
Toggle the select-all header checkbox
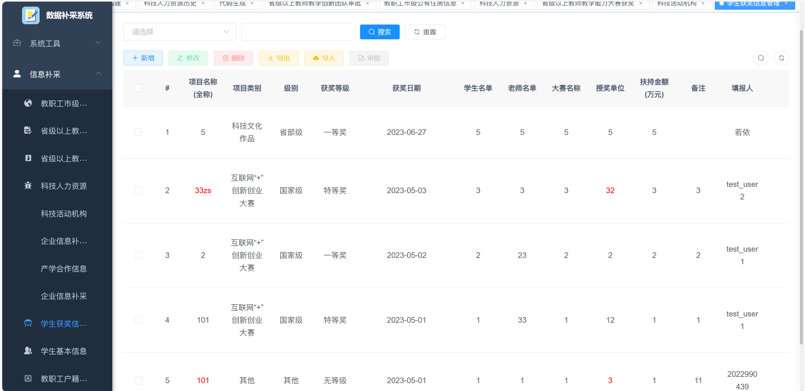click(x=138, y=88)
